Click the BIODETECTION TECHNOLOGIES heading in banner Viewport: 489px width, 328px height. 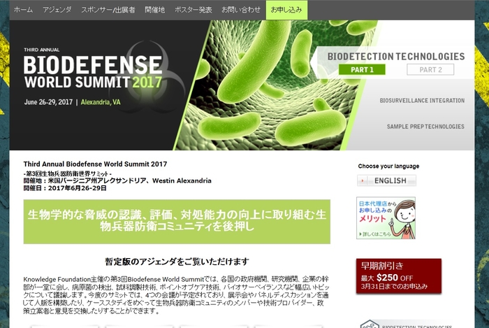coord(396,57)
